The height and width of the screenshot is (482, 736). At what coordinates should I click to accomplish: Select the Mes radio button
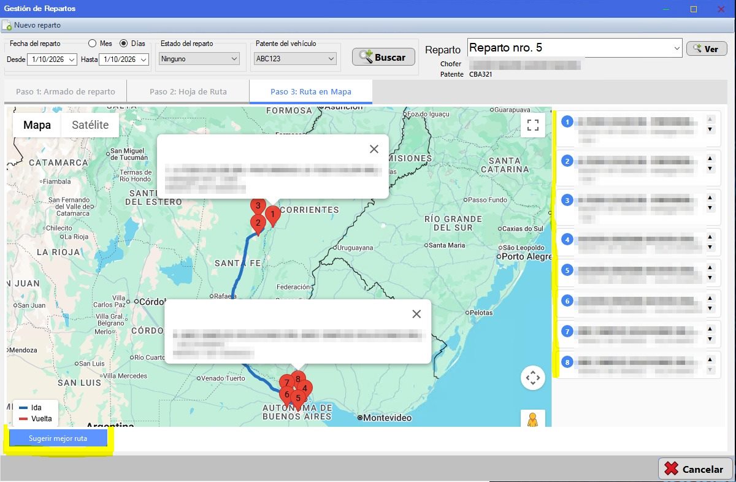pyautogui.click(x=93, y=44)
